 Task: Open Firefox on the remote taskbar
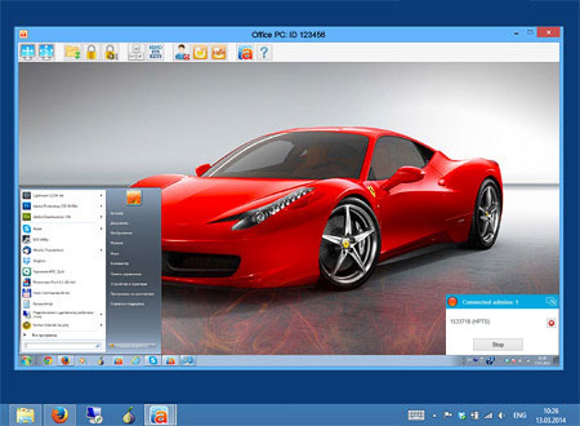pos(65,361)
